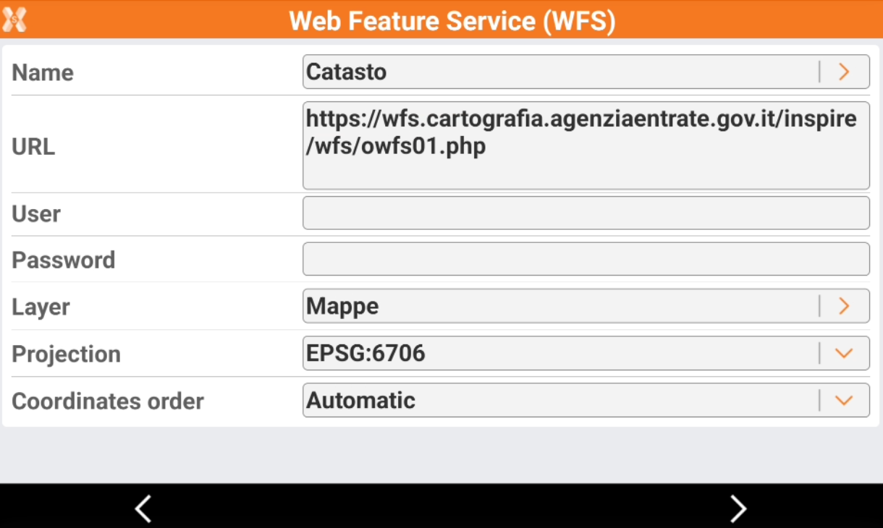
Task: Click the 'Name' row label
Action: [x=43, y=72]
